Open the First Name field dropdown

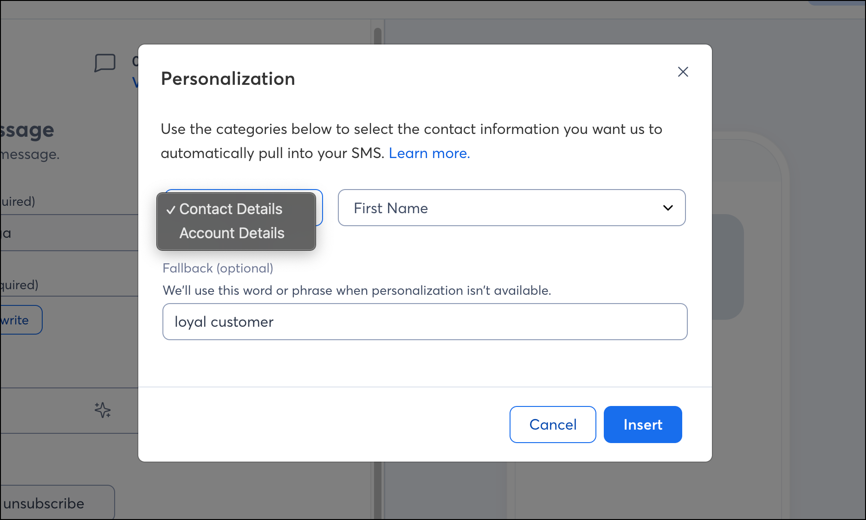click(x=511, y=208)
